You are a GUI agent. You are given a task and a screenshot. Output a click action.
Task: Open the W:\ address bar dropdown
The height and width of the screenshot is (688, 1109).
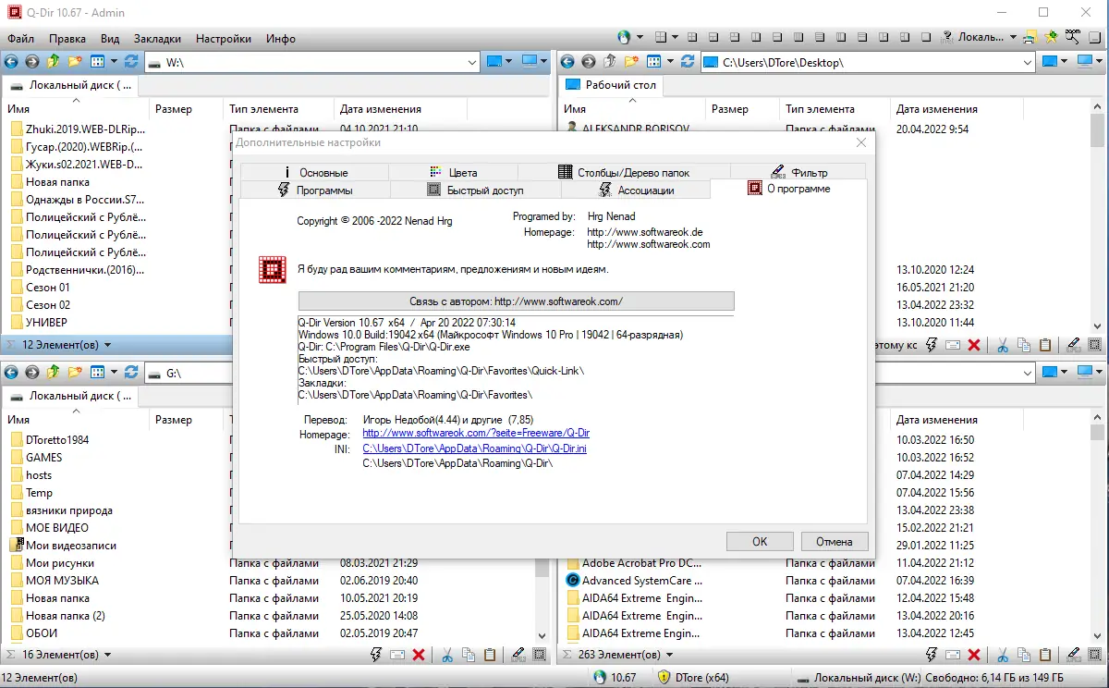tap(470, 62)
